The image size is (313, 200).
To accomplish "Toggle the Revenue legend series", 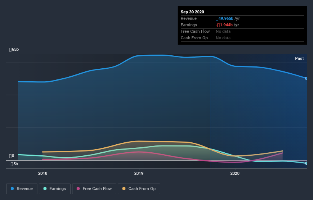I will point(22,189).
